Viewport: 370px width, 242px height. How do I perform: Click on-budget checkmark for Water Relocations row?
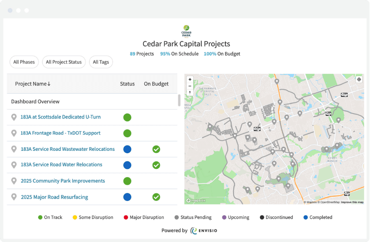click(x=156, y=165)
